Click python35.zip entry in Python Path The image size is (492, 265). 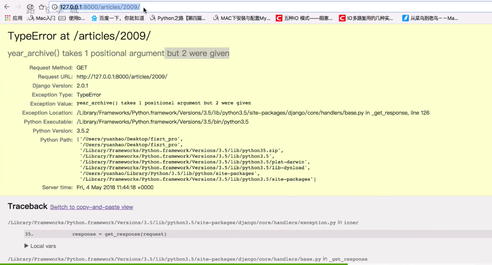click(x=182, y=150)
